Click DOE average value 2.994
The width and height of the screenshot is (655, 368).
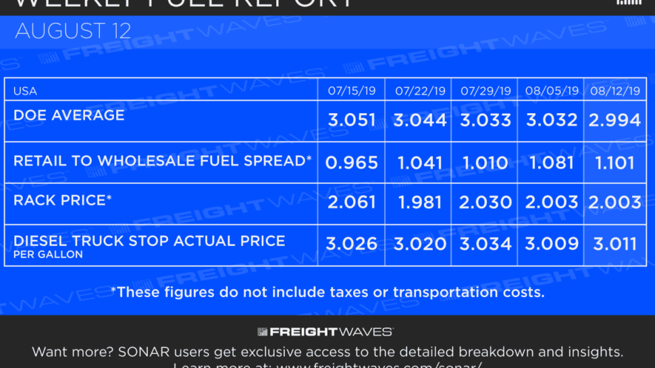point(615,120)
